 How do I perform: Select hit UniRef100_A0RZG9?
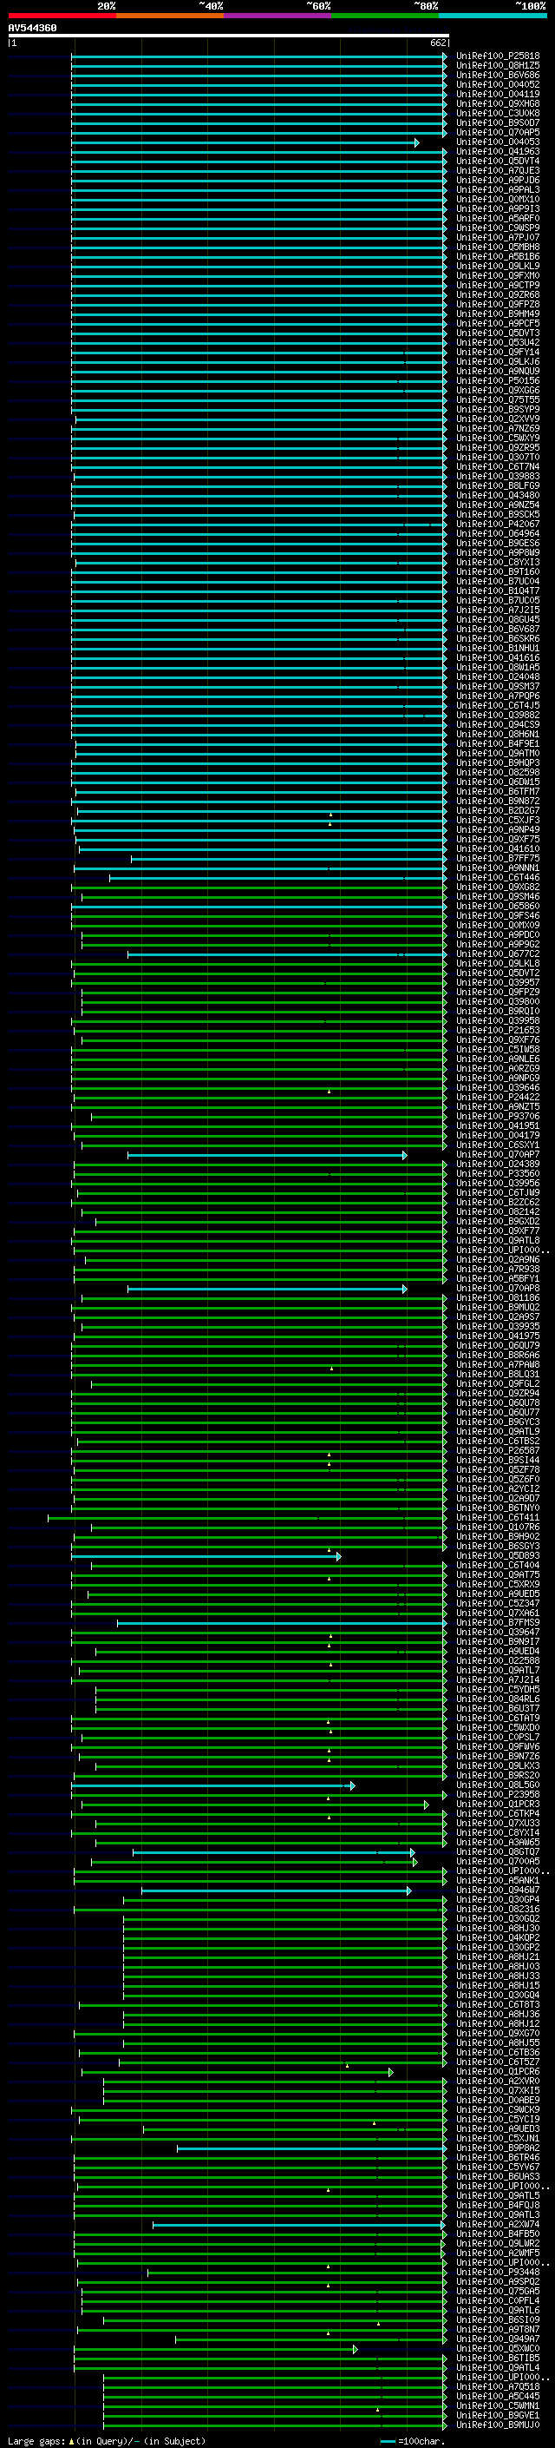coord(497,1069)
